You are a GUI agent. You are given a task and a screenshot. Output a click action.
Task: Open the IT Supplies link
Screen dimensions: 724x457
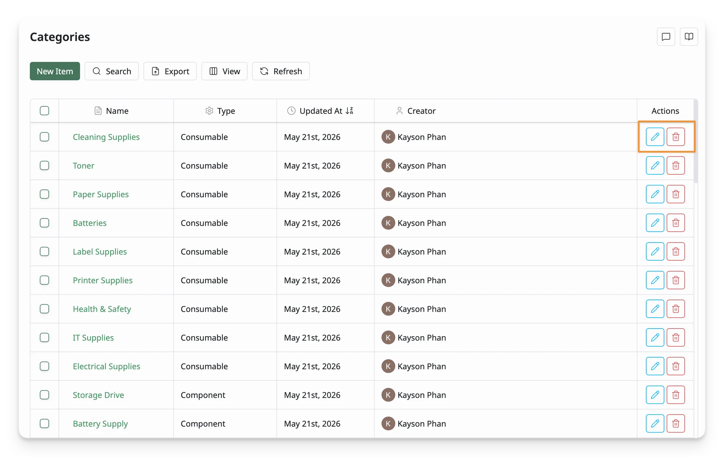(x=93, y=337)
